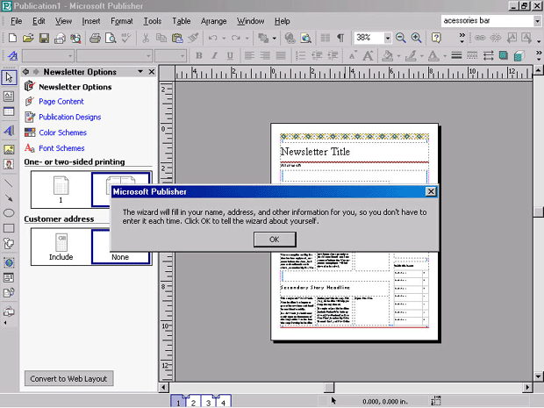Click the Print toolbar icon
The width and height of the screenshot is (544, 408).
click(95, 38)
